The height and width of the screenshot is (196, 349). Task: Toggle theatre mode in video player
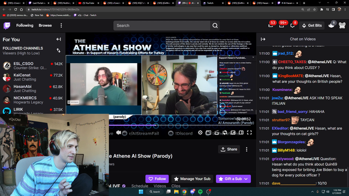(x=241, y=133)
